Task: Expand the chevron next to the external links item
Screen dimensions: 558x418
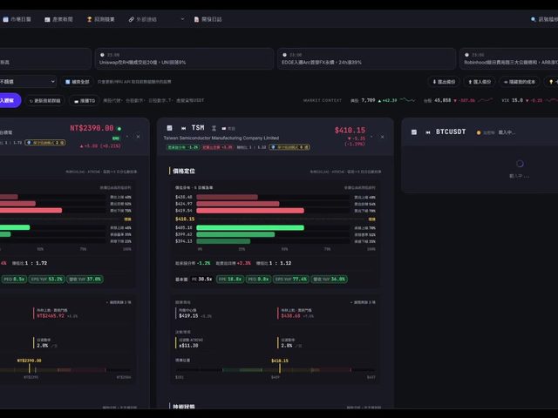Action: point(182,19)
